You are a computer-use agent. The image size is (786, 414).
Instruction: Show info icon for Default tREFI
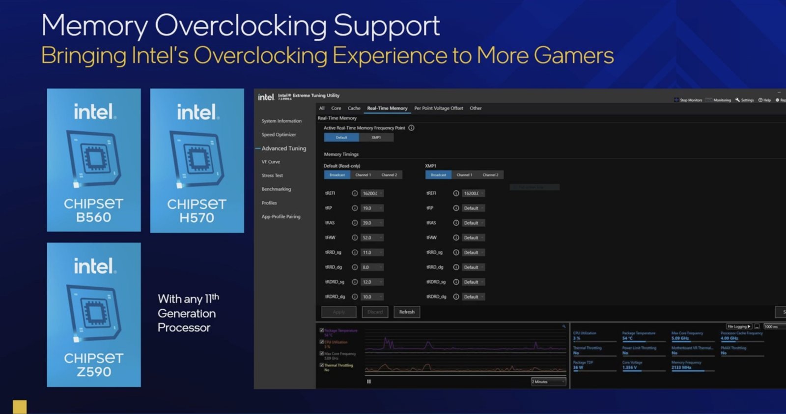click(355, 193)
